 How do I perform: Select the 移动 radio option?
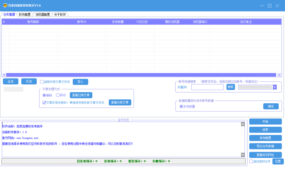click(x=58, y=95)
